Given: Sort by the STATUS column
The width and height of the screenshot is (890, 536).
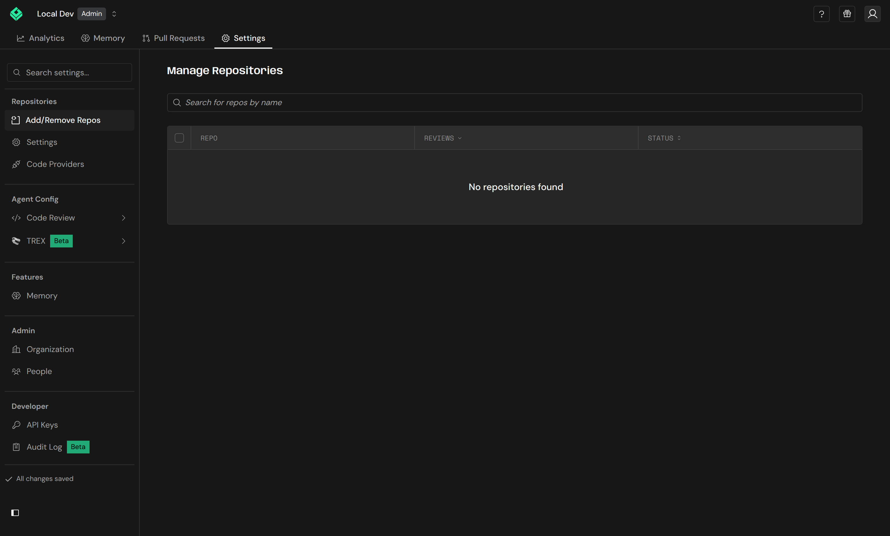Looking at the screenshot, I should 664,138.
